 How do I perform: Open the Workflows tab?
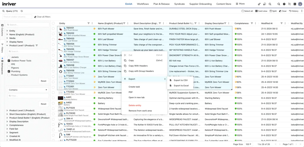[x=143, y=4]
